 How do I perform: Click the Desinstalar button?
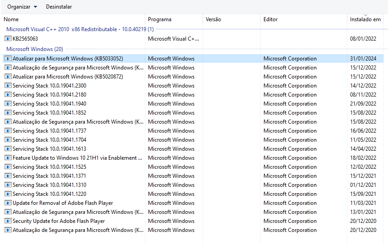click(x=59, y=7)
